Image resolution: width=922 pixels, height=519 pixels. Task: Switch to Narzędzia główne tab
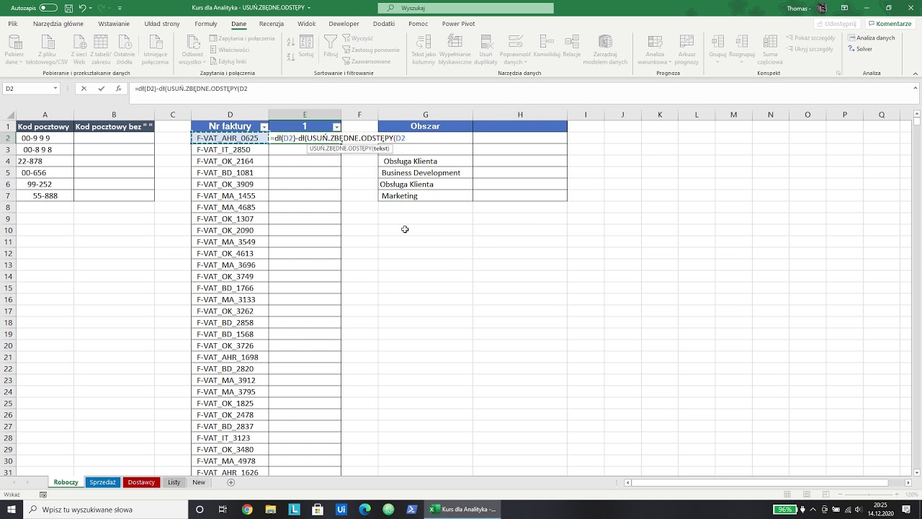[x=58, y=24]
